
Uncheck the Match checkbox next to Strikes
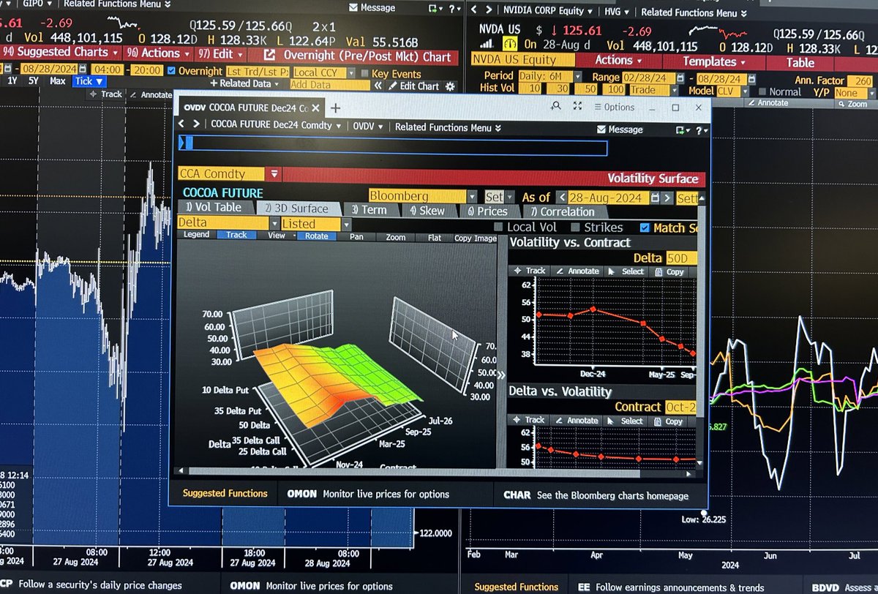645,228
